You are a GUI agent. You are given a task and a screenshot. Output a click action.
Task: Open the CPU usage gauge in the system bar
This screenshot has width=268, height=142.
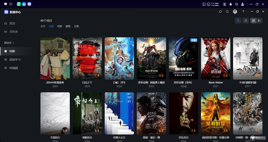tap(204, 4)
